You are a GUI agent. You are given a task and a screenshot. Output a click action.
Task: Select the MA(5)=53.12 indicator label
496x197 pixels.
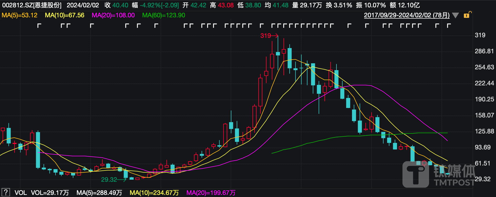coord(19,15)
